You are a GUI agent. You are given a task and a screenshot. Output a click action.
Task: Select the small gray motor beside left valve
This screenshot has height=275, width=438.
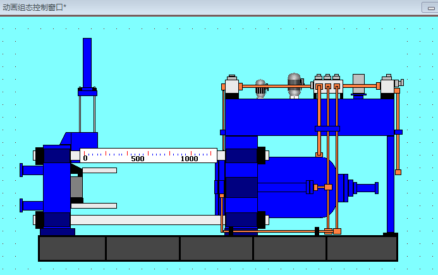pyautogui.click(x=260, y=88)
